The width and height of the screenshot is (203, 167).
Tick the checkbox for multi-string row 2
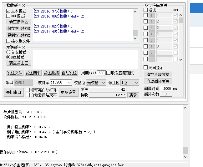(x=145, y=21)
